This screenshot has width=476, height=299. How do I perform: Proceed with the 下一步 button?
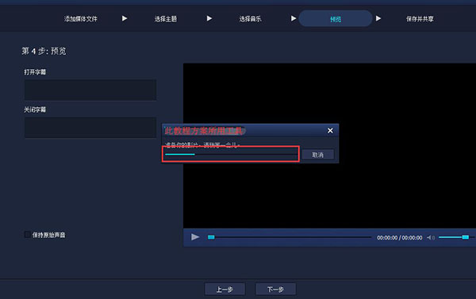coord(275,289)
